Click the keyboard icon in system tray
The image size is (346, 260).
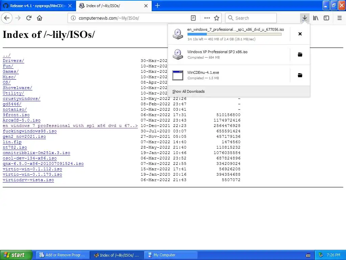pyautogui.click(x=308, y=255)
